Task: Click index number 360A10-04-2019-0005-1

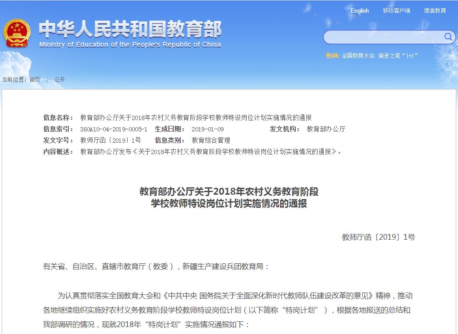Action: click(114, 129)
